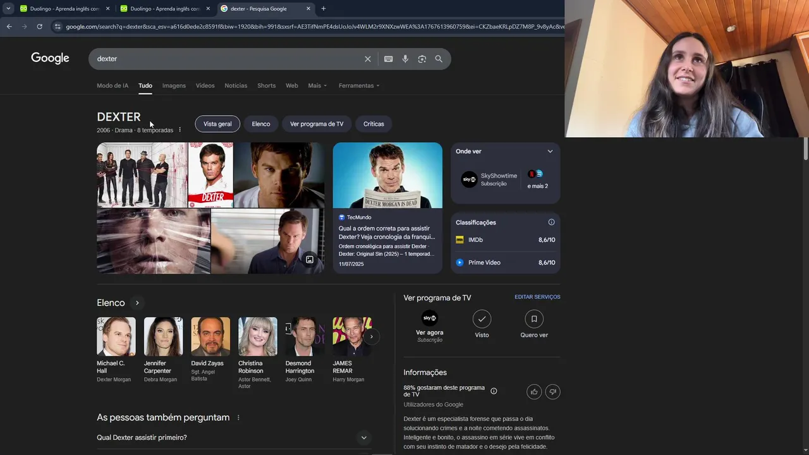Go back with browser back arrow

(9, 27)
